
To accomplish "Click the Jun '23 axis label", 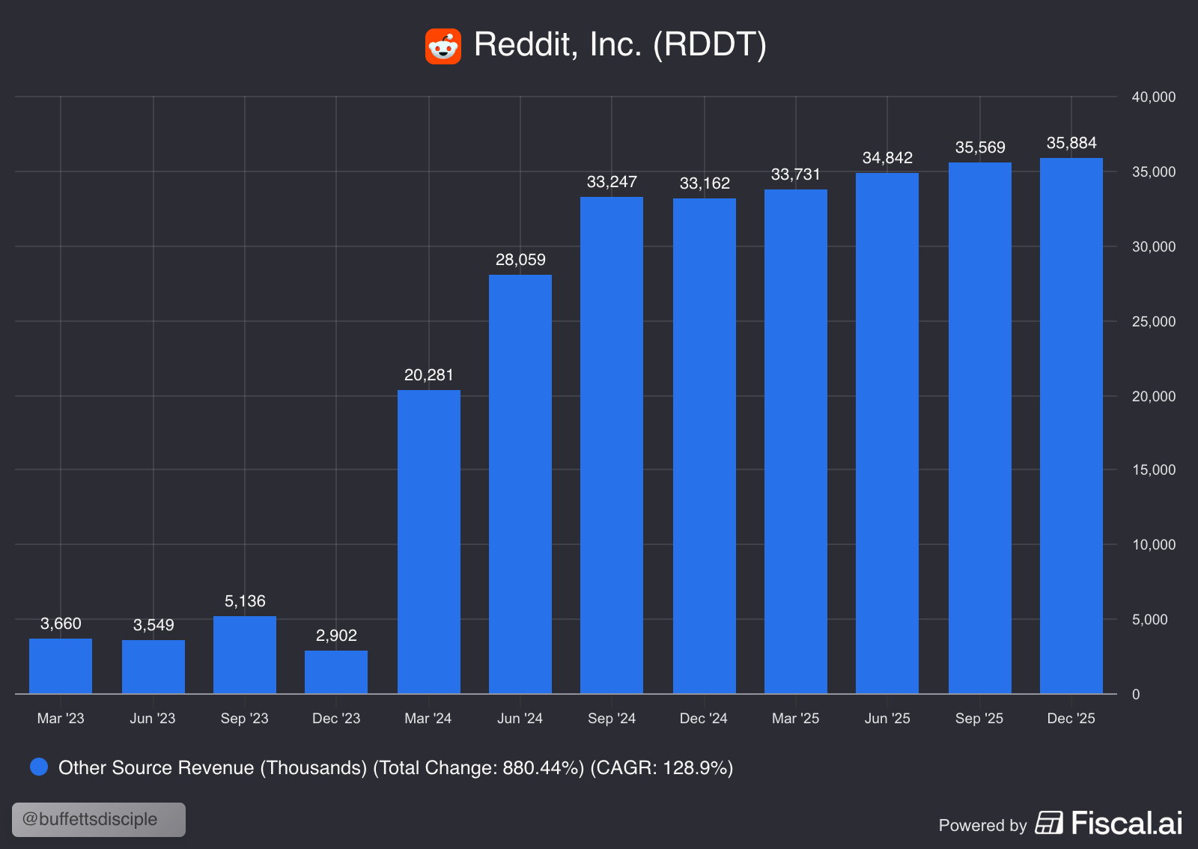I will tap(153, 718).
